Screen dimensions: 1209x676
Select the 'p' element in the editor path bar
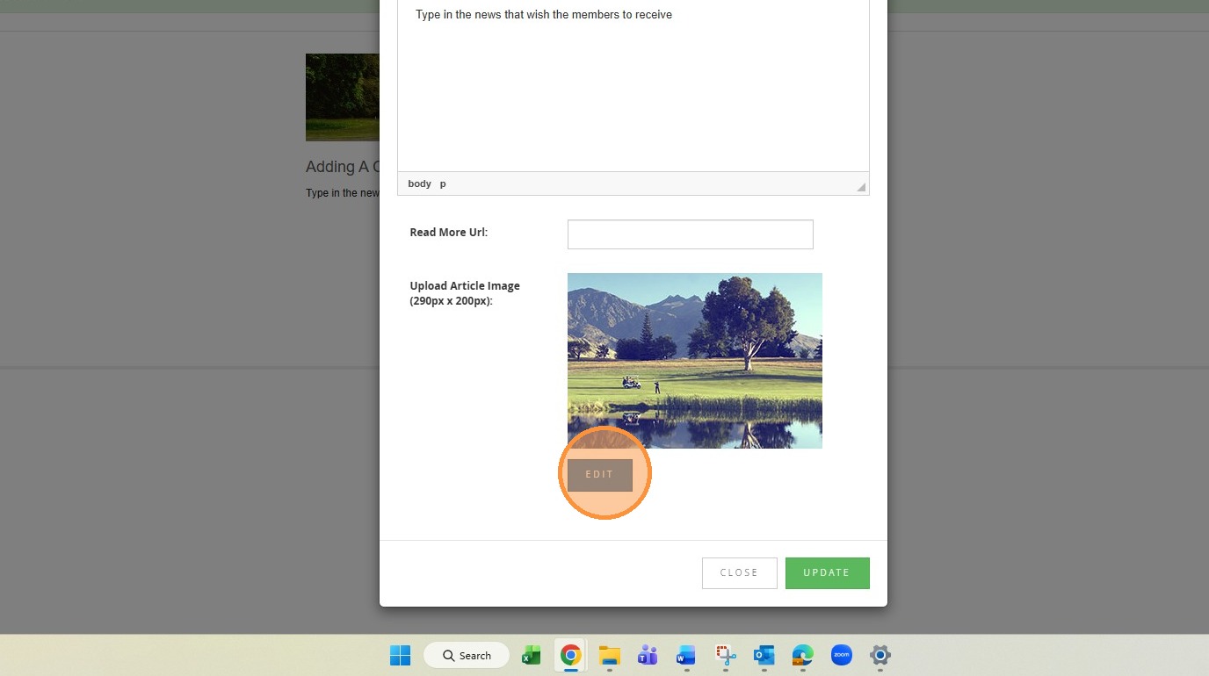click(443, 183)
